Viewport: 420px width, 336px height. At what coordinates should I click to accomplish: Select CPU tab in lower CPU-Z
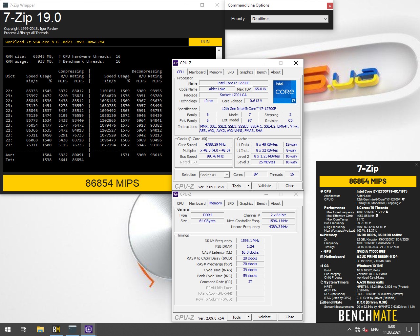(180, 203)
